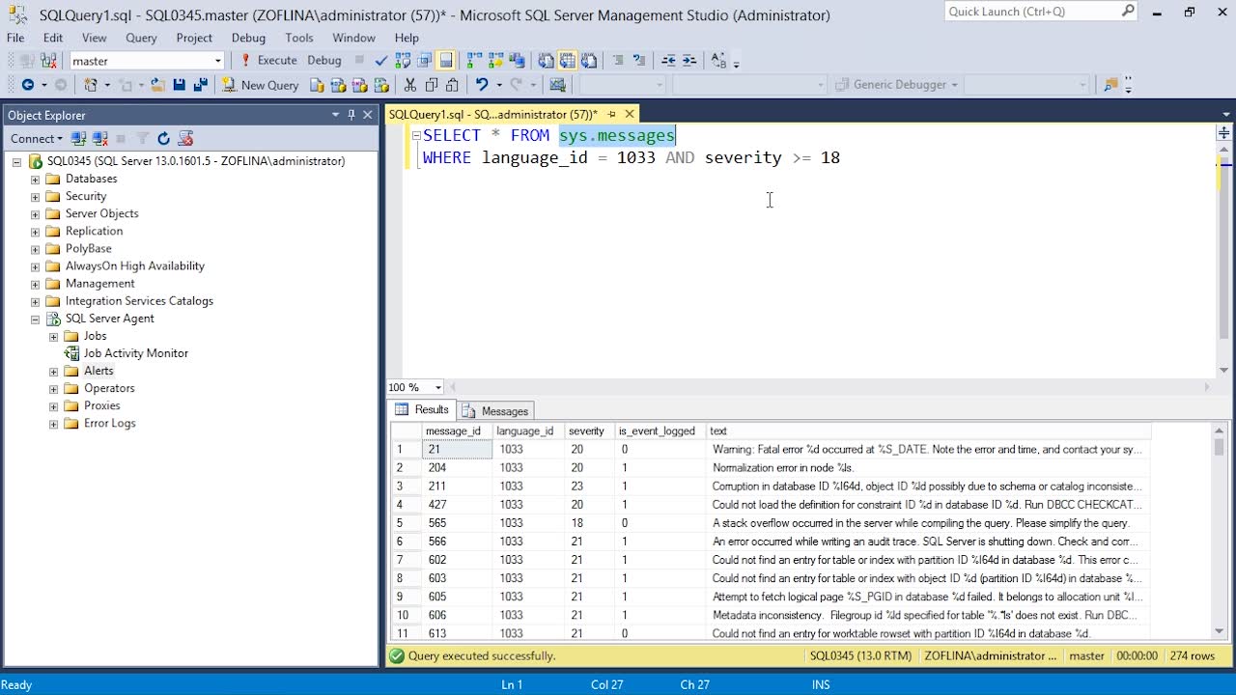
Task: Select Job Activity Monitor in tree
Action: click(x=136, y=353)
